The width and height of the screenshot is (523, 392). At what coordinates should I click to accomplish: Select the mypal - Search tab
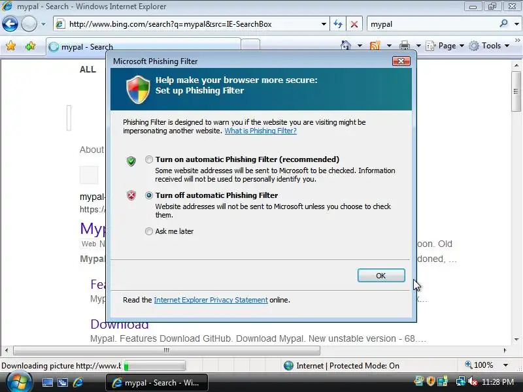143,46
